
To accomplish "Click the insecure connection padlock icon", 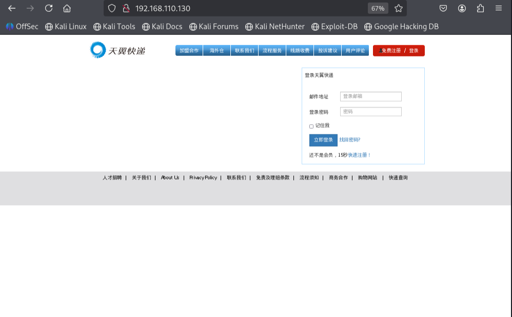I will (x=126, y=9).
